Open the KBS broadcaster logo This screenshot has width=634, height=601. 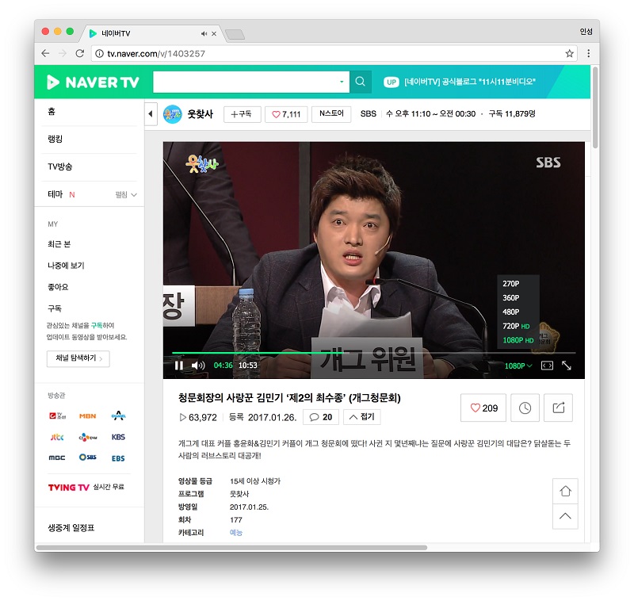[118, 437]
